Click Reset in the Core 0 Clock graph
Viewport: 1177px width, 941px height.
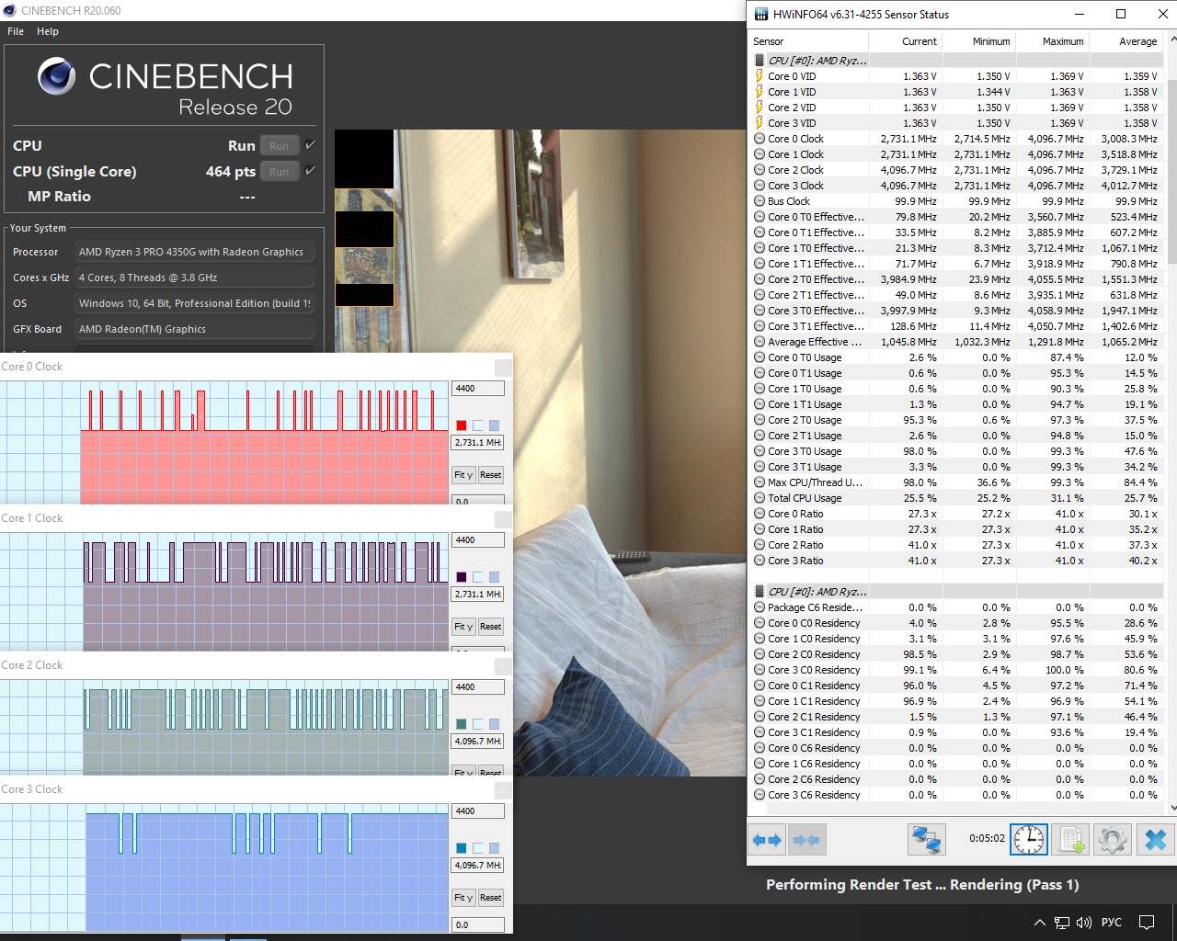click(x=491, y=475)
